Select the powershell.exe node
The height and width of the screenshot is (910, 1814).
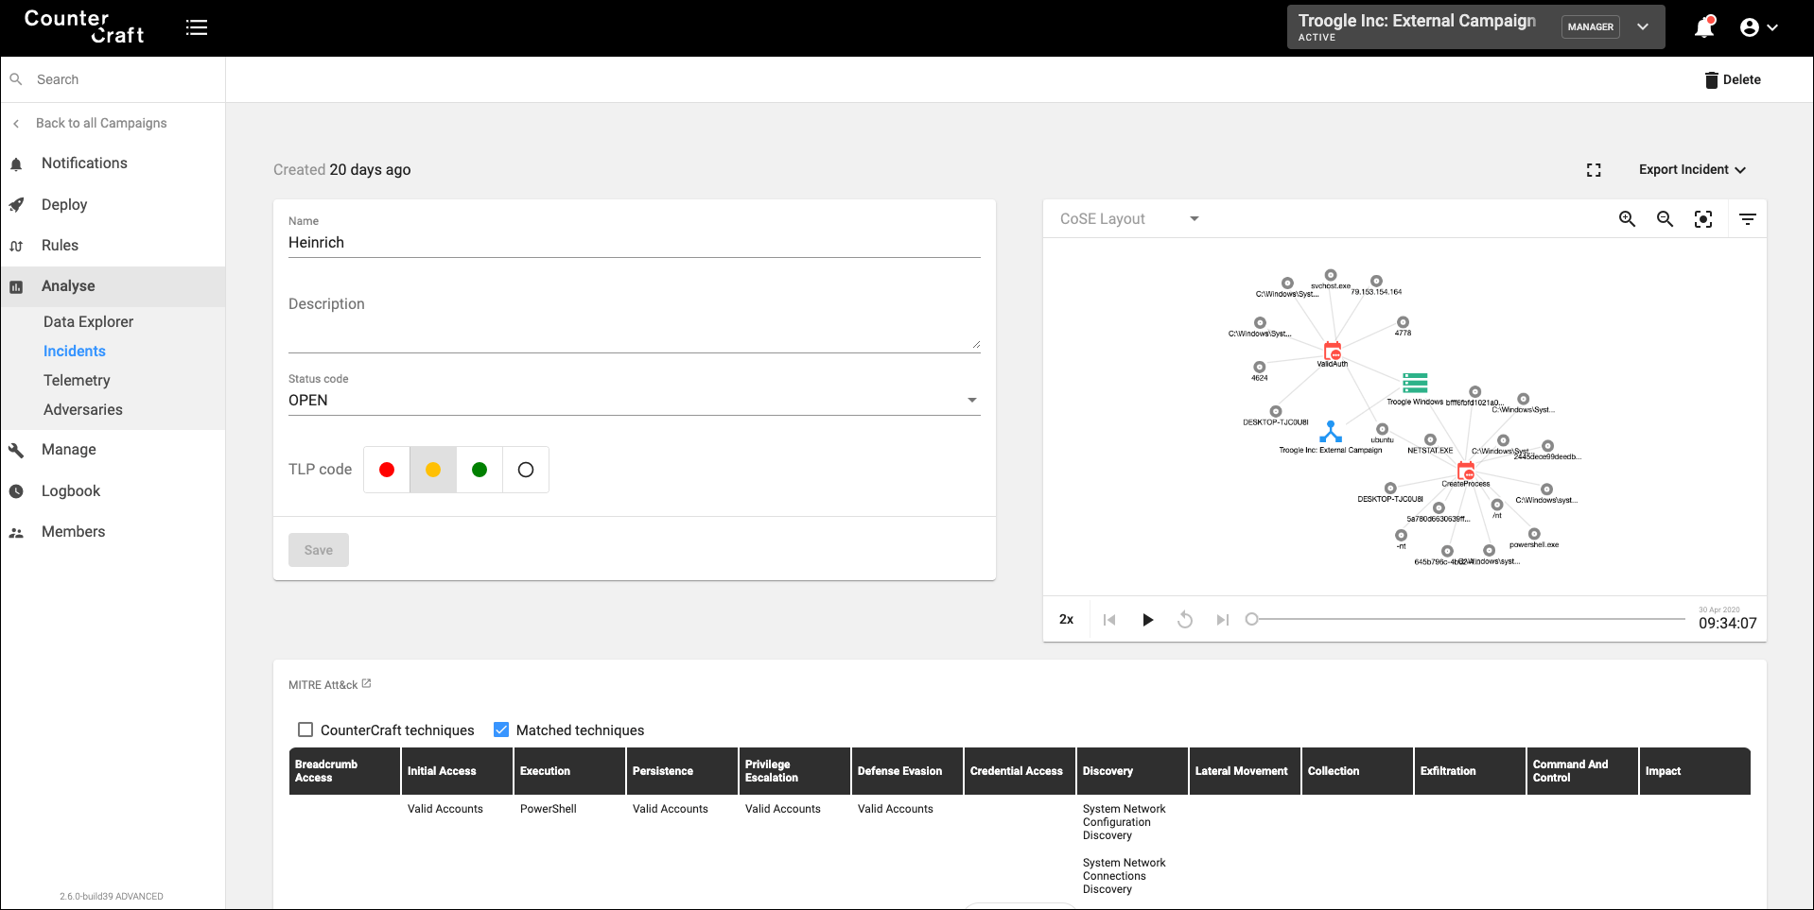click(x=1534, y=535)
